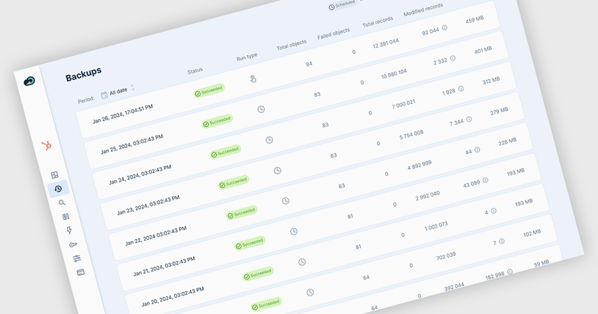The width and height of the screenshot is (598, 314).
Task: Click total records value 7 000 021
Action: point(404,104)
